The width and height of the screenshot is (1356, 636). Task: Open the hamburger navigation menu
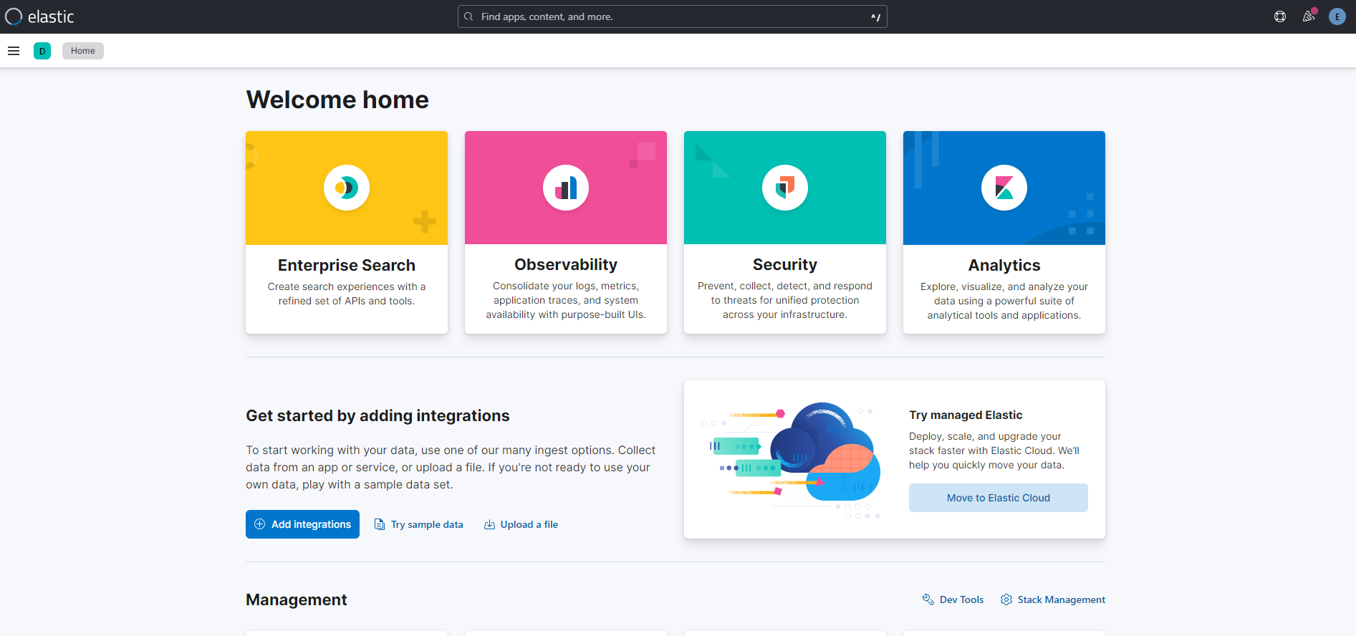[14, 51]
